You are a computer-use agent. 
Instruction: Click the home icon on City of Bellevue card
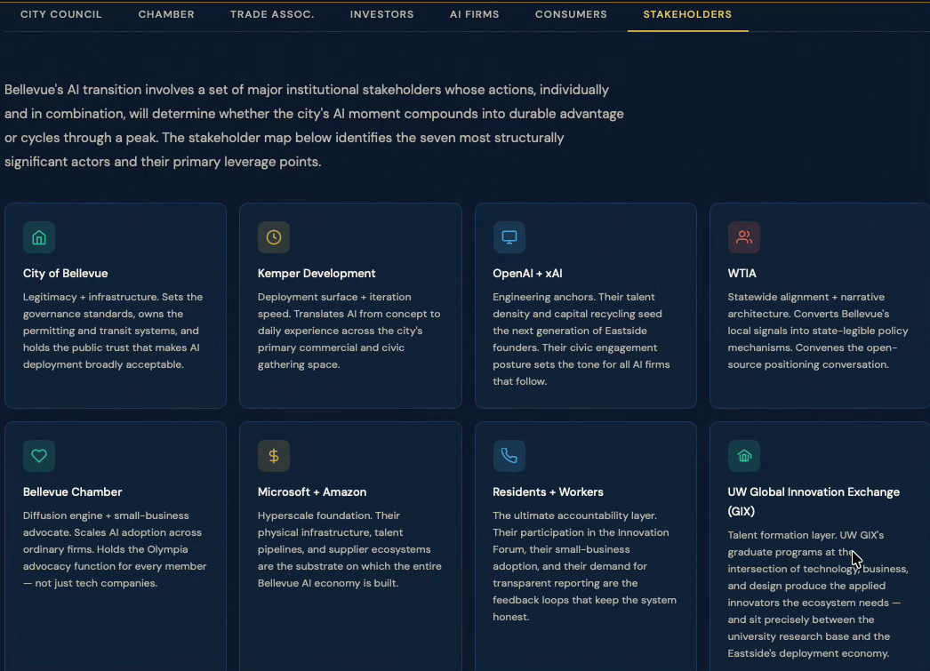(39, 237)
